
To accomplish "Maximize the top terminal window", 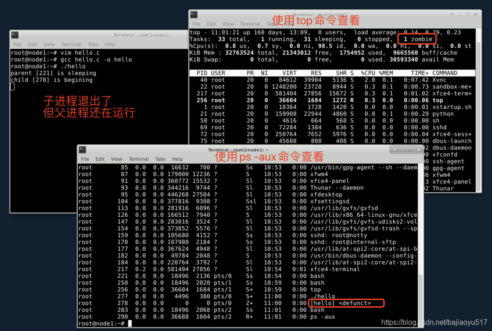I will (467, 15).
